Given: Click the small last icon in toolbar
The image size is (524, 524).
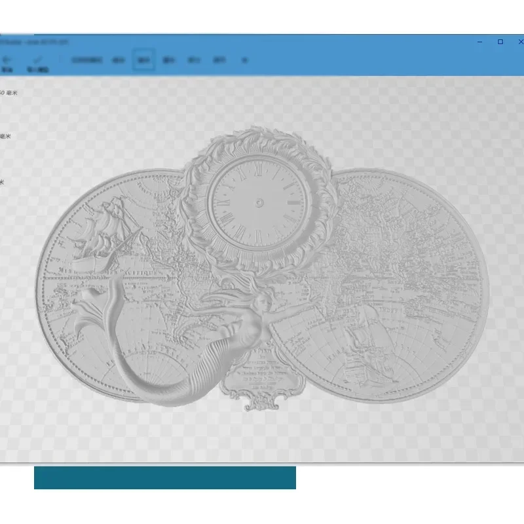Looking at the screenshot, I should tap(244, 60).
